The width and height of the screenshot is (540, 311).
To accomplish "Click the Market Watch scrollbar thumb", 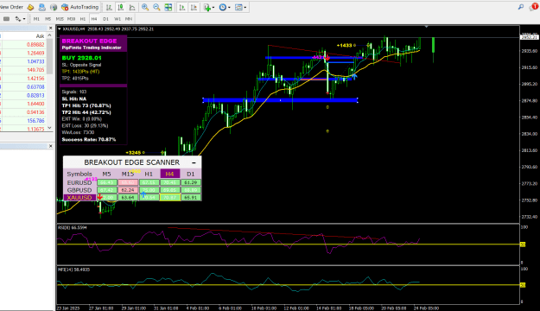I will [49, 56].
